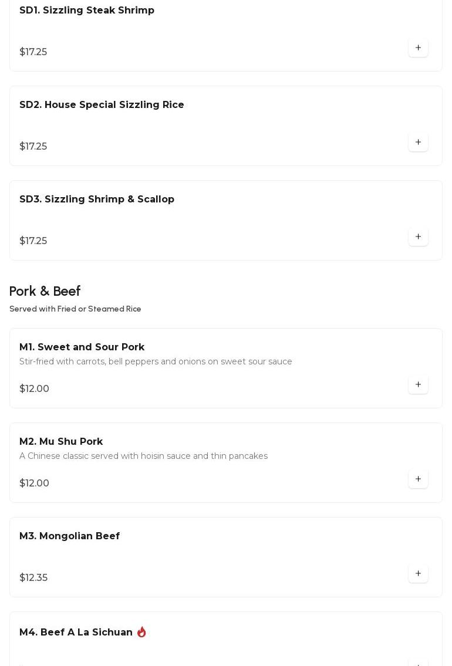Select SD3. Sizzling Shrimp & Scallop title
This screenshot has height=666, width=452.
point(97,200)
